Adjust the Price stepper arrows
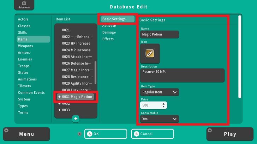257x144 pixels. click(163, 105)
